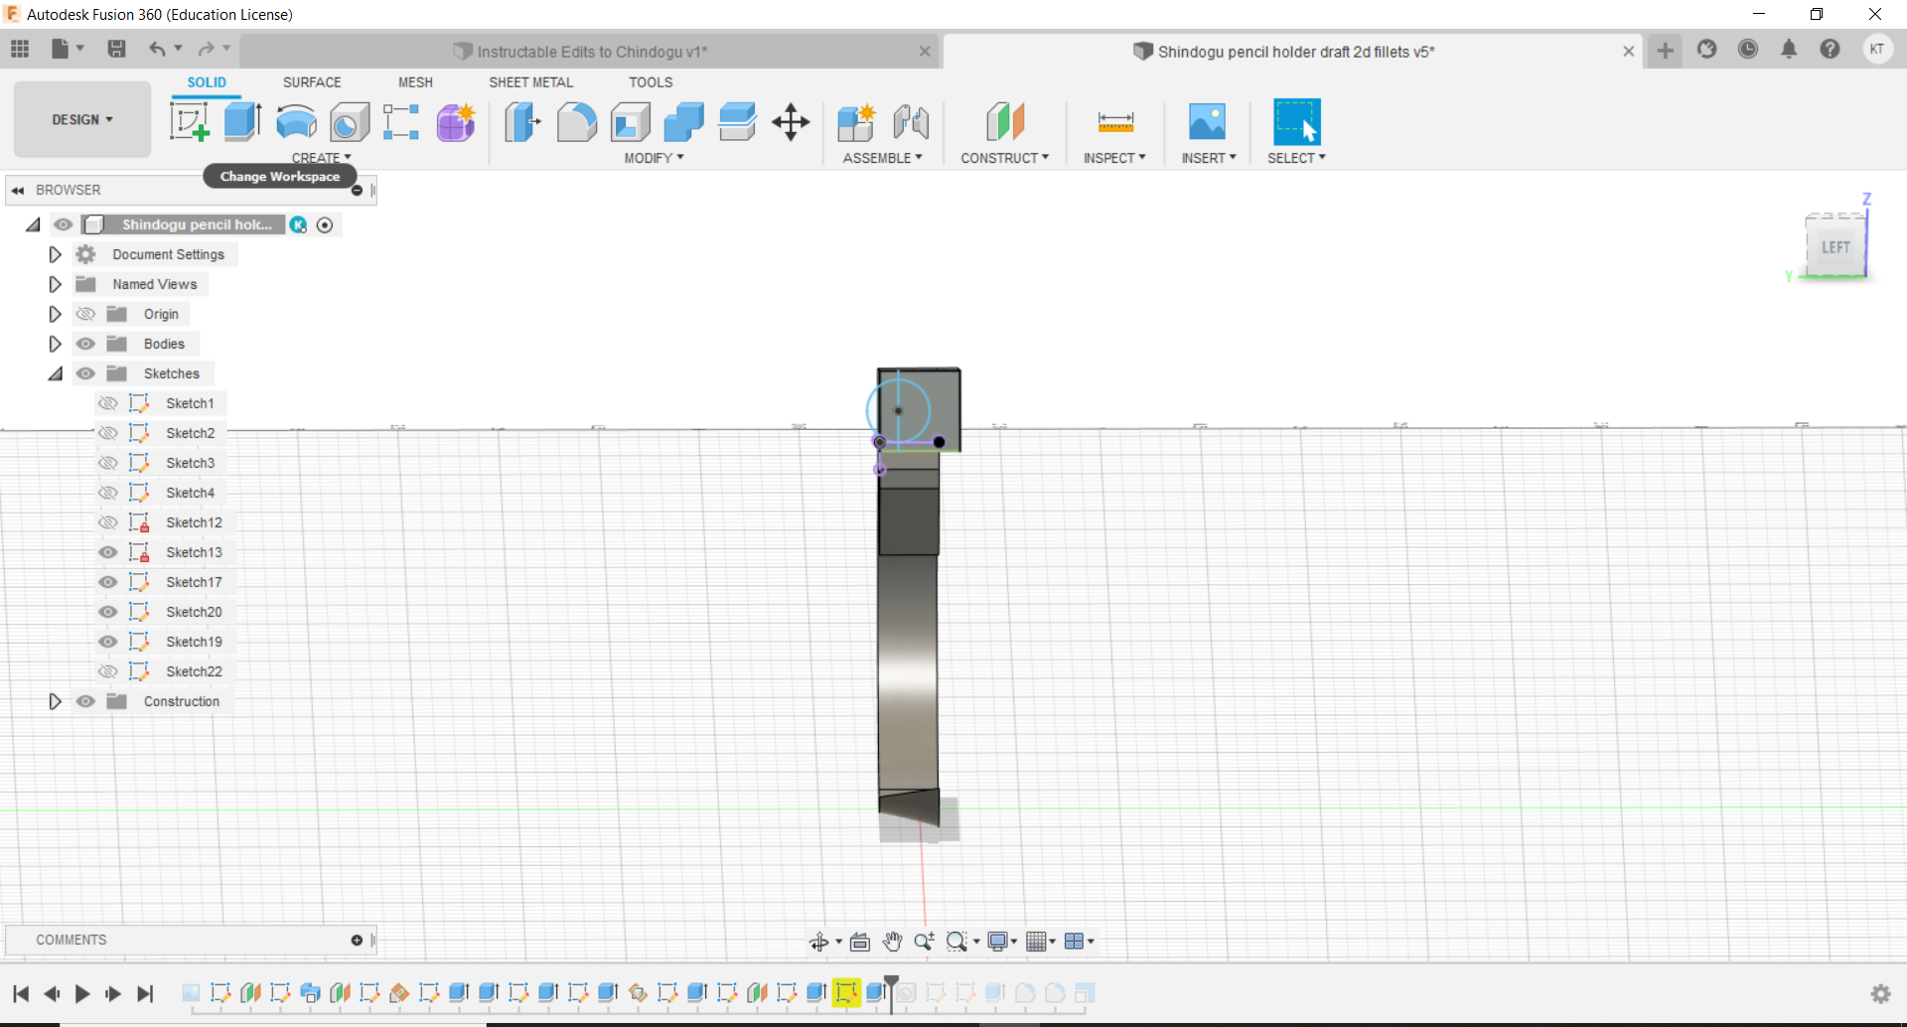Open the CONSTRUCT dropdown menu
The image size is (1907, 1027).
pos(1004,158)
